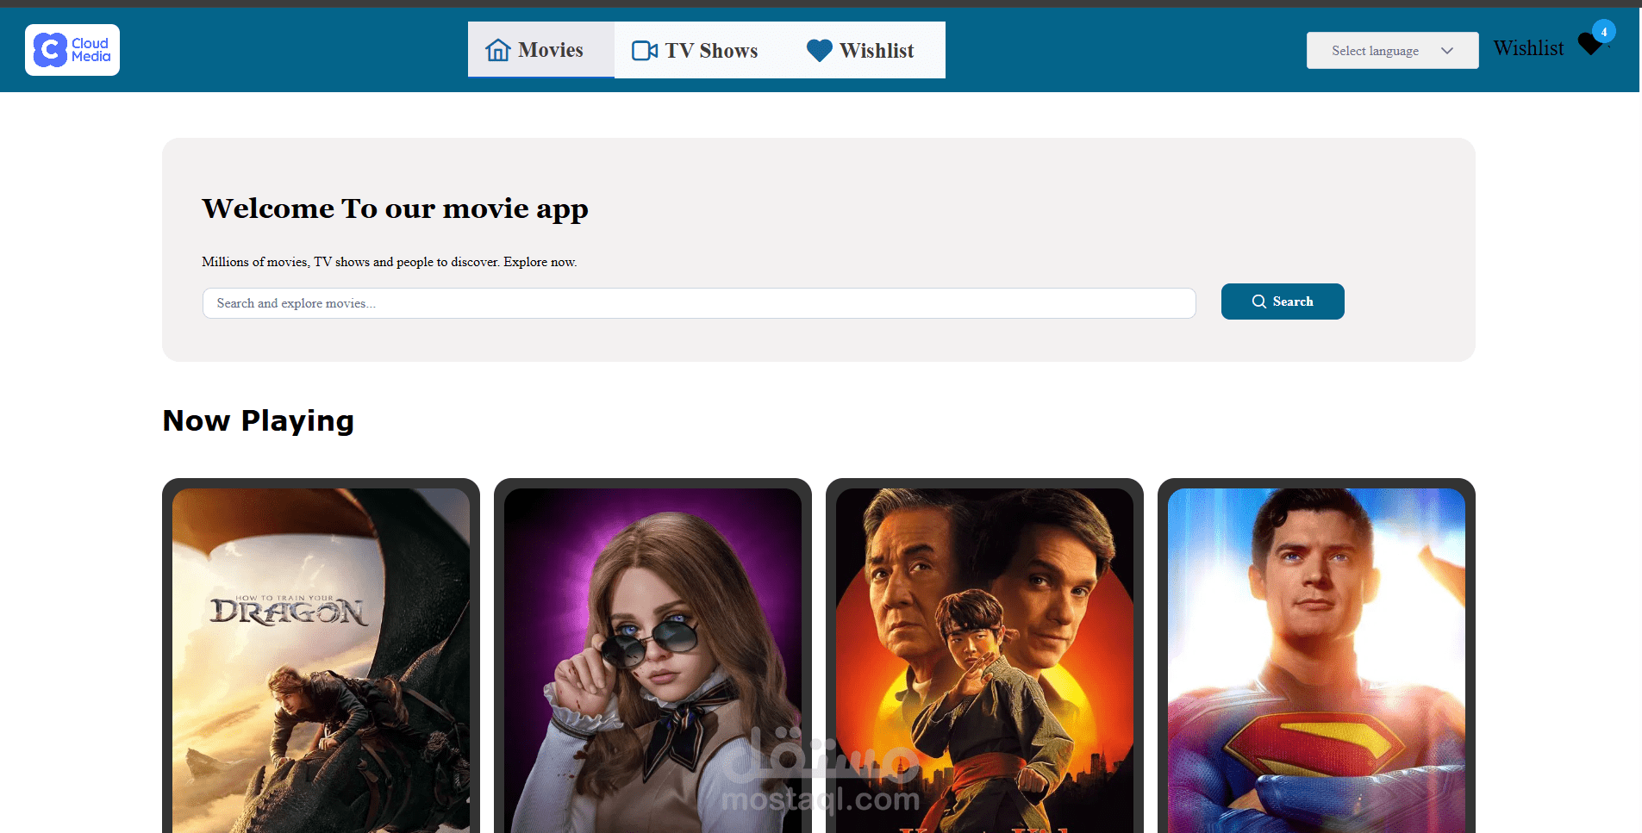Click the Wishlist text link in header
Viewport: 1642px width, 833px height.
coord(1528,48)
